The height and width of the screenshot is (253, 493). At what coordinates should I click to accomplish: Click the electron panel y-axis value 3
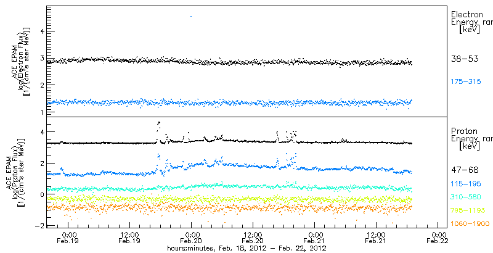click(x=41, y=58)
